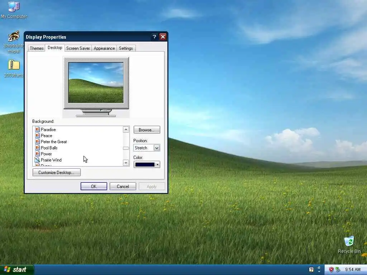Click the language bar help icon in taskbar
Screen dimensions: 367x275
click(311, 270)
